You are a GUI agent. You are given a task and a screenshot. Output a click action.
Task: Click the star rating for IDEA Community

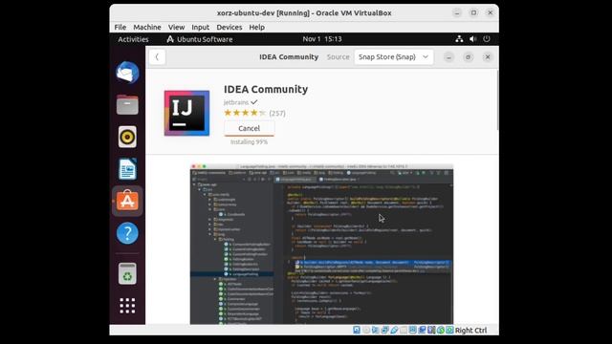(245, 113)
